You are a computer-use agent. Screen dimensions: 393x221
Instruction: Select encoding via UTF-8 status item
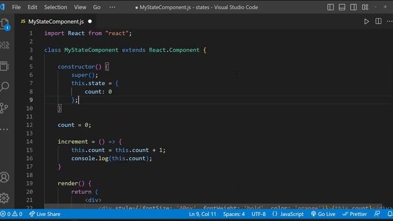pos(259,214)
